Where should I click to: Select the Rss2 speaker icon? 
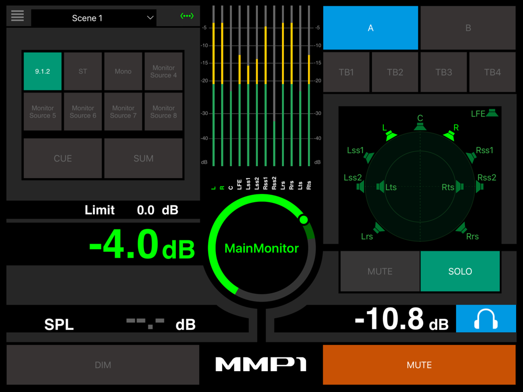480,187
